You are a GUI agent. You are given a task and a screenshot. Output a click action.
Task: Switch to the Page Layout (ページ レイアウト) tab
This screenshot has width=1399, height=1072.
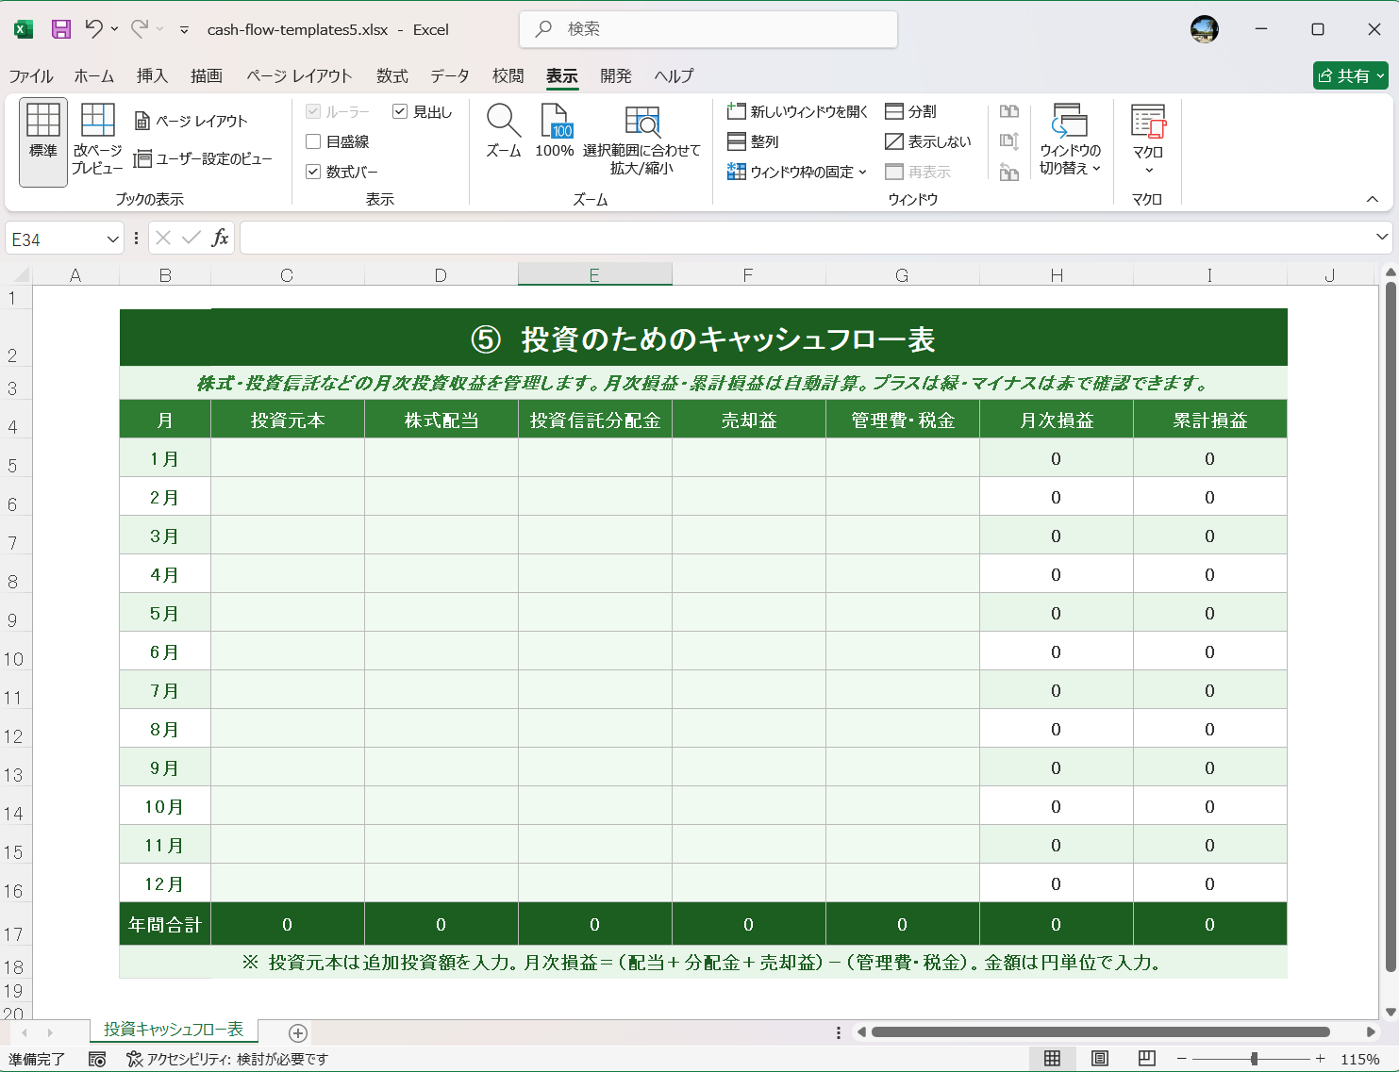point(299,76)
